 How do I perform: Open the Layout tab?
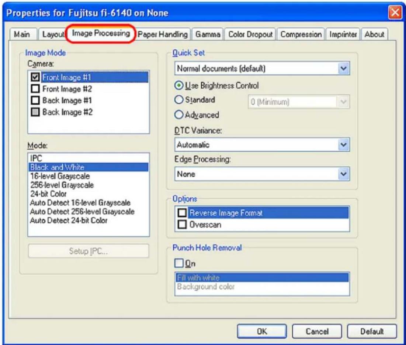click(53, 34)
